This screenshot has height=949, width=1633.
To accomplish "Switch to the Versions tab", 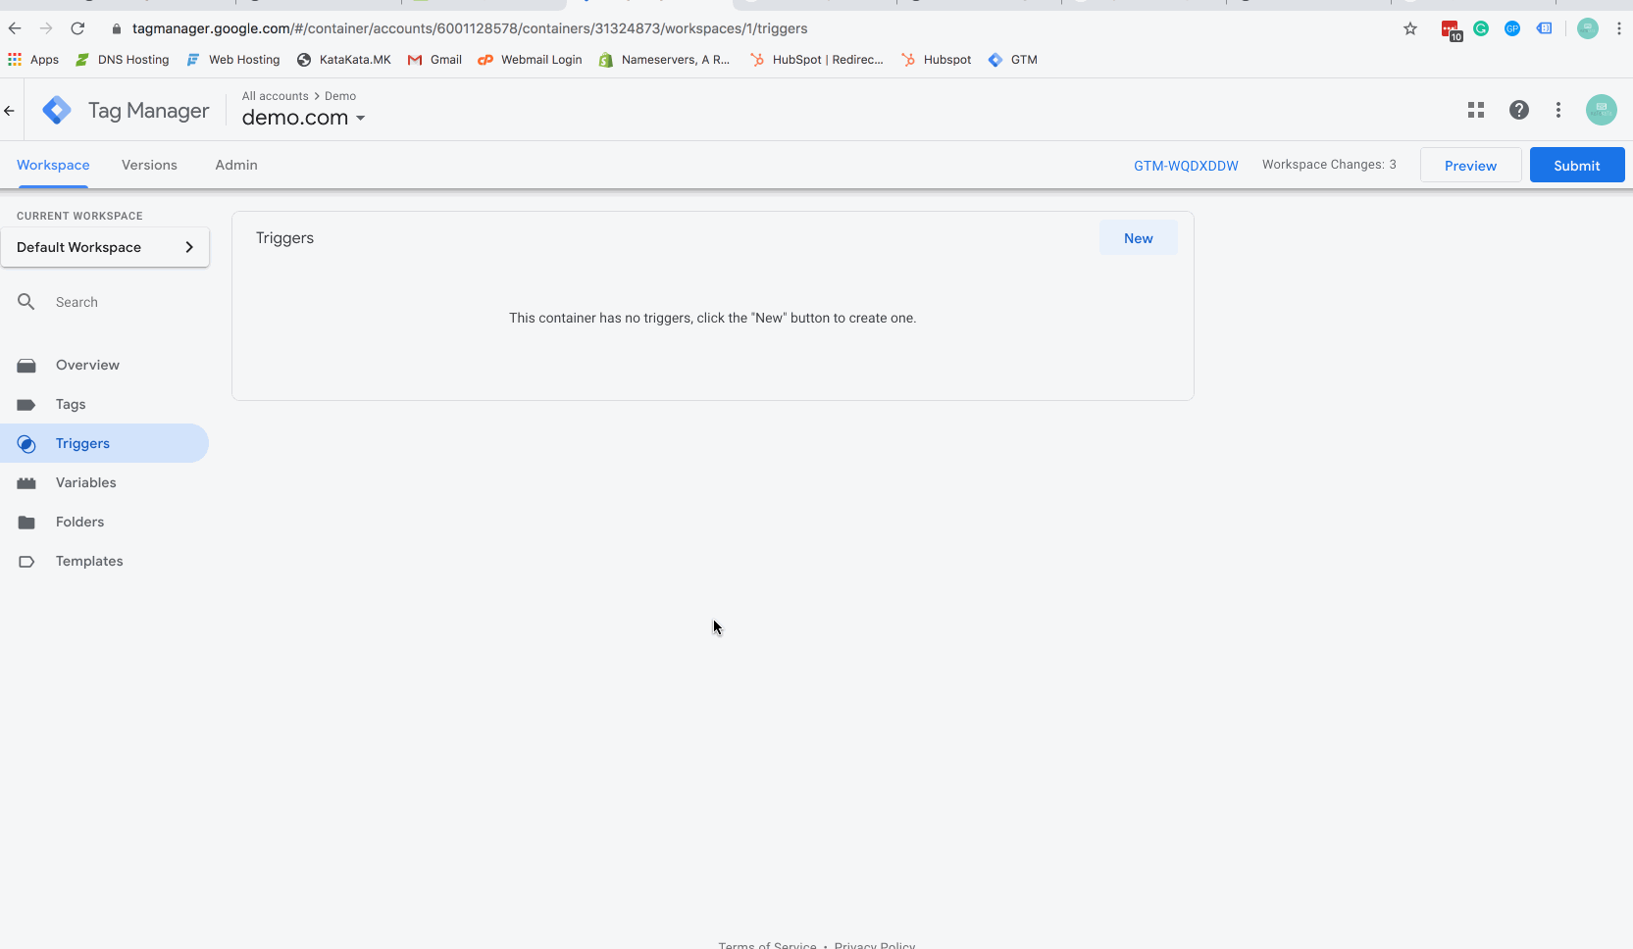I will [149, 165].
